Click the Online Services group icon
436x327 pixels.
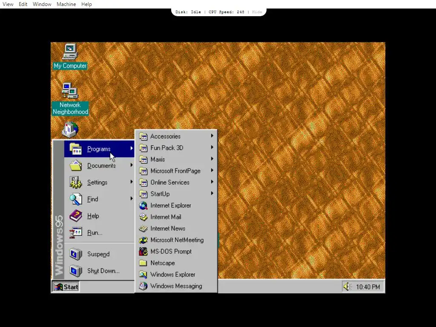[x=143, y=182]
